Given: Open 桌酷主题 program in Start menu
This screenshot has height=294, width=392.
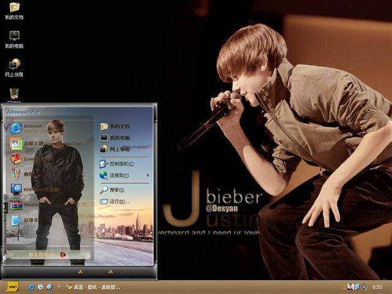Looking at the screenshot, I should tap(47, 144).
